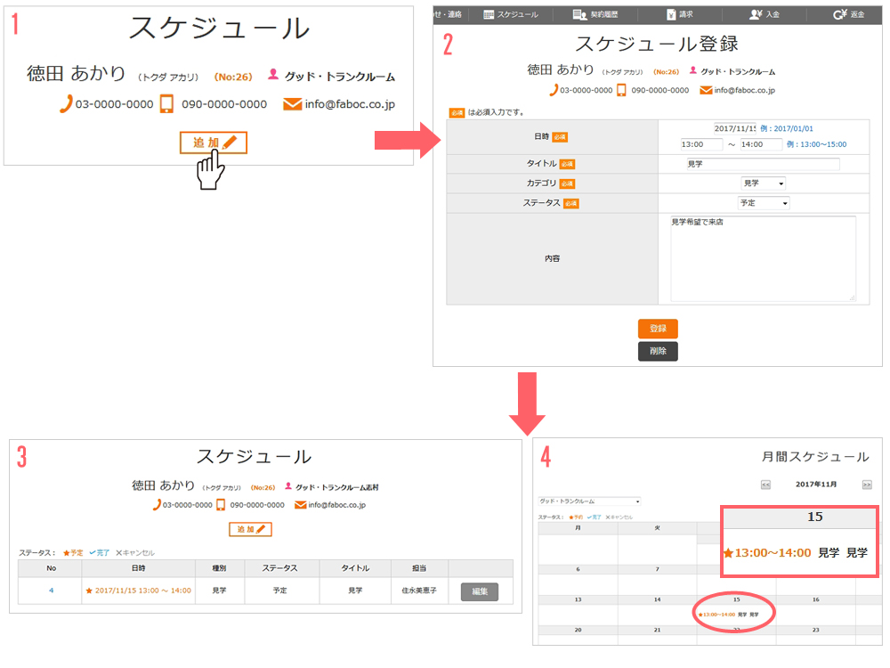Click day 14 in the monthly calendar
Image resolution: width=890 pixels, height=668 pixels.
(x=658, y=599)
